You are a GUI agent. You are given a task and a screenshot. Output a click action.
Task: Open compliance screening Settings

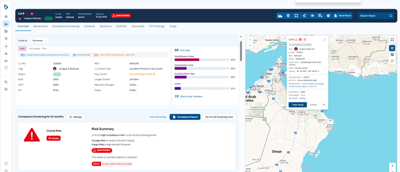click(x=75, y=117)
